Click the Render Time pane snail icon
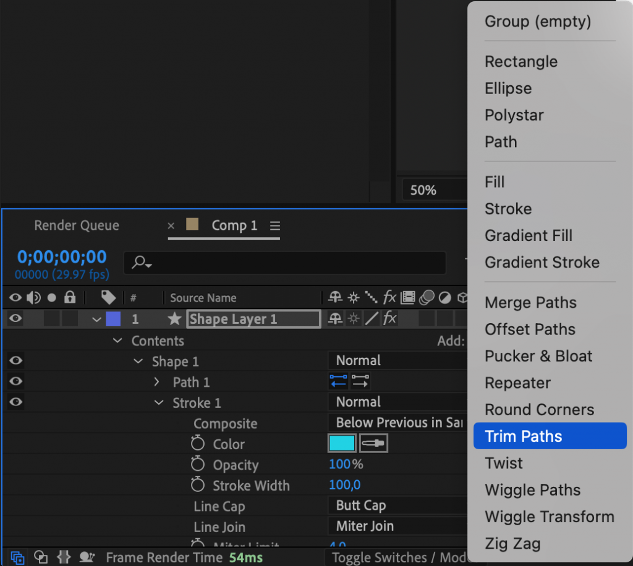 coord(87,557)
